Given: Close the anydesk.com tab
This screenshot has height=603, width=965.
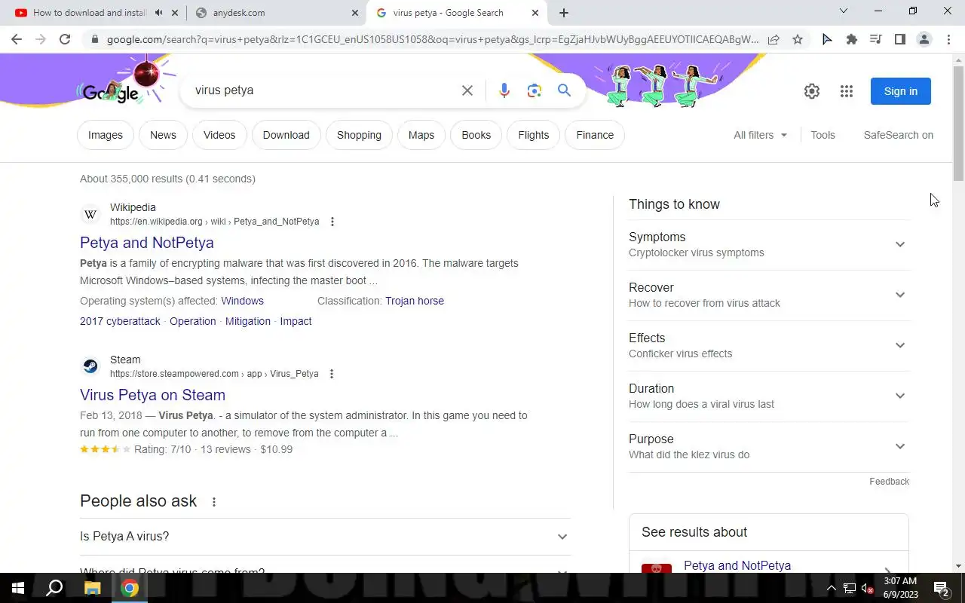Looking at the screenshot, I should coord(355,13).
